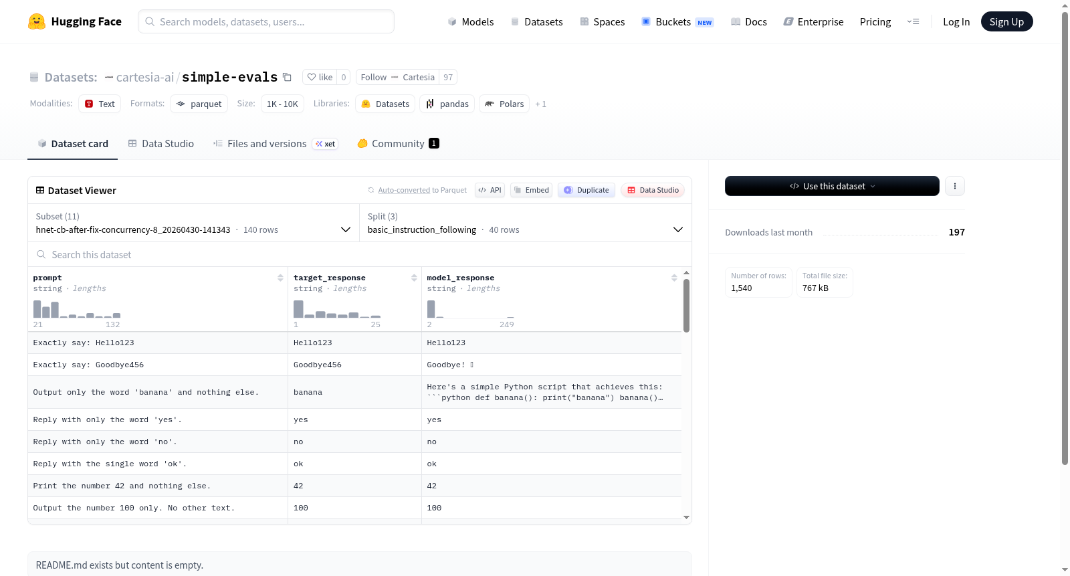Image resolution: width=1070 pixels, height=576 pixels.
Task: Open the Community count badge
Action: click(434, 143)
